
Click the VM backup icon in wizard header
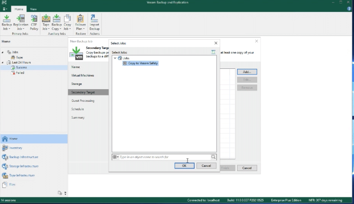(76, 53)
